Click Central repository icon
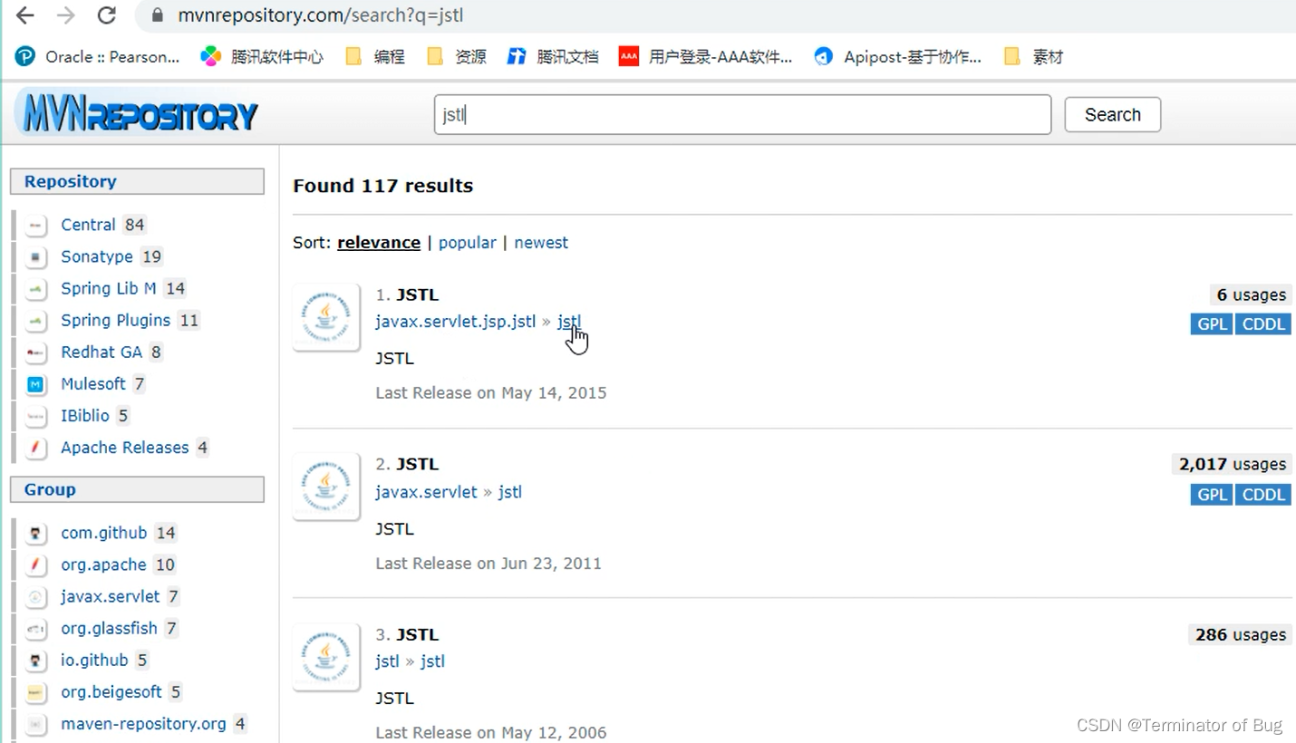 point(35,225)
